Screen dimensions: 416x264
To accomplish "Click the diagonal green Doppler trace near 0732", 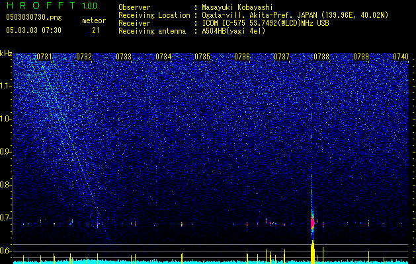I will [x=69, y=133].
